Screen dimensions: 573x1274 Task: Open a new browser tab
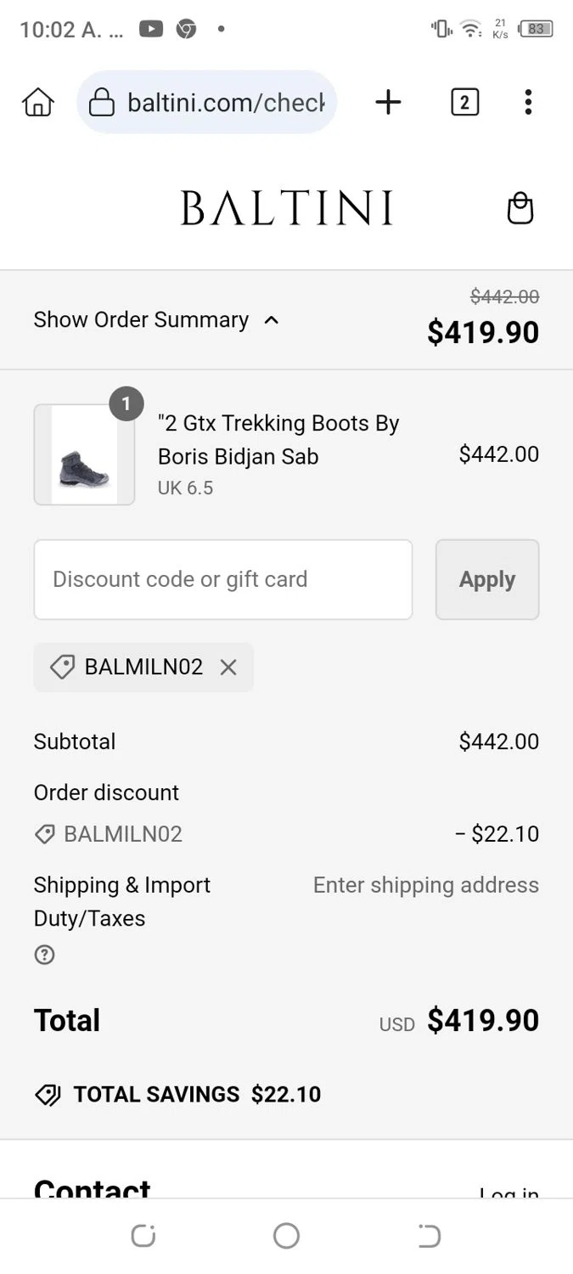388,103
